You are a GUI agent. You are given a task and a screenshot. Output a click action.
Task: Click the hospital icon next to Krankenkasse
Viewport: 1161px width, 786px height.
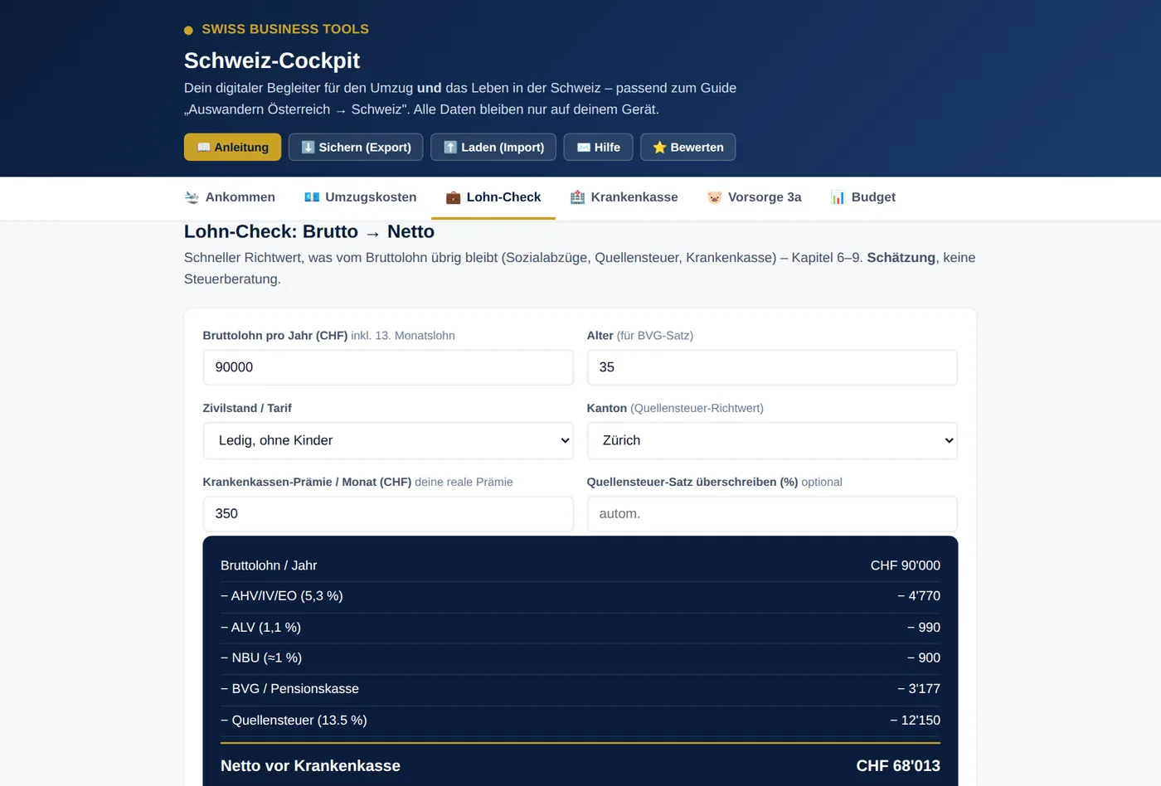[x=577, y=197]
